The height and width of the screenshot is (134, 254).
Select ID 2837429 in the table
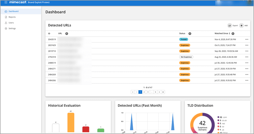tap(52, 45)
